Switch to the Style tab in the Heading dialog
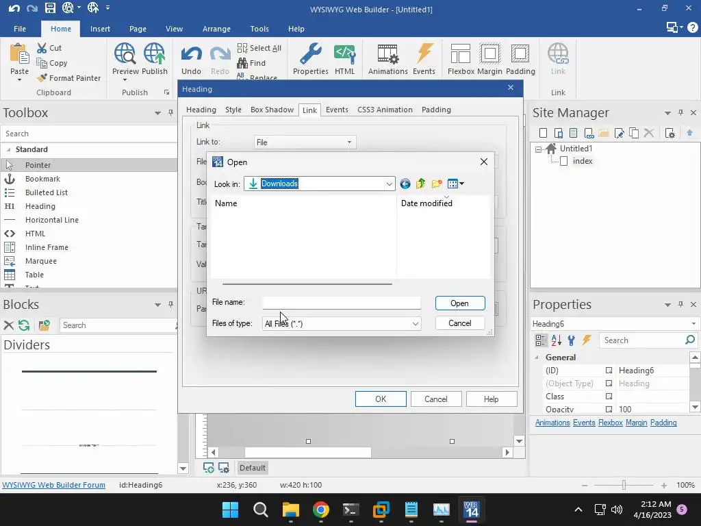Screen dimensions: 701x526 click(x=233, y=110)
